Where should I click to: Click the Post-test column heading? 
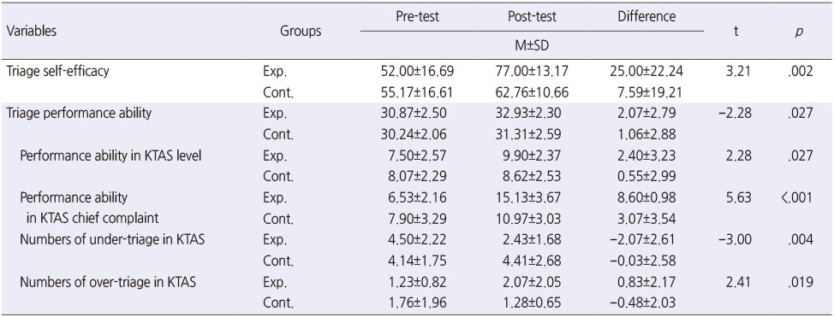532,16
